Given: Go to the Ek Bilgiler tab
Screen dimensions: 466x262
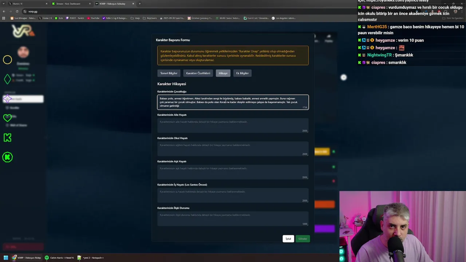Looking at the screenshot, I should [242, 73].
